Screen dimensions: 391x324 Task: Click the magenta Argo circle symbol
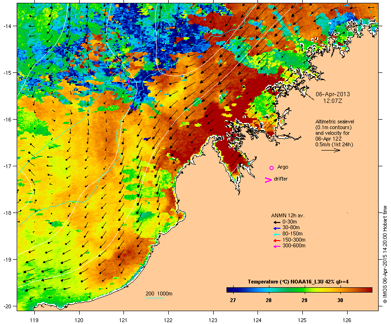(x=272, y=168)
